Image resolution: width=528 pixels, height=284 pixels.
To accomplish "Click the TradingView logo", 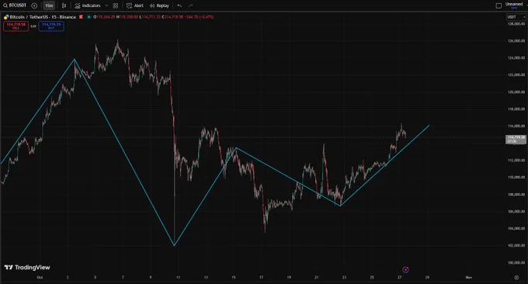I will tap(27, 267).
